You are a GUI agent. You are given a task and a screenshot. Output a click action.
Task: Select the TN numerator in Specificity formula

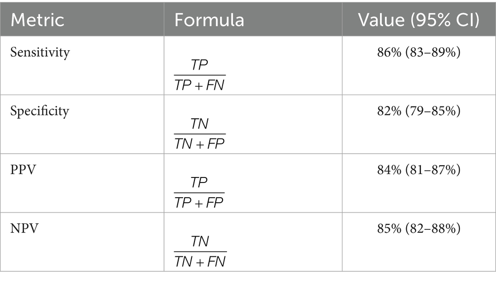pyautogui.click(x=199, y=124)
